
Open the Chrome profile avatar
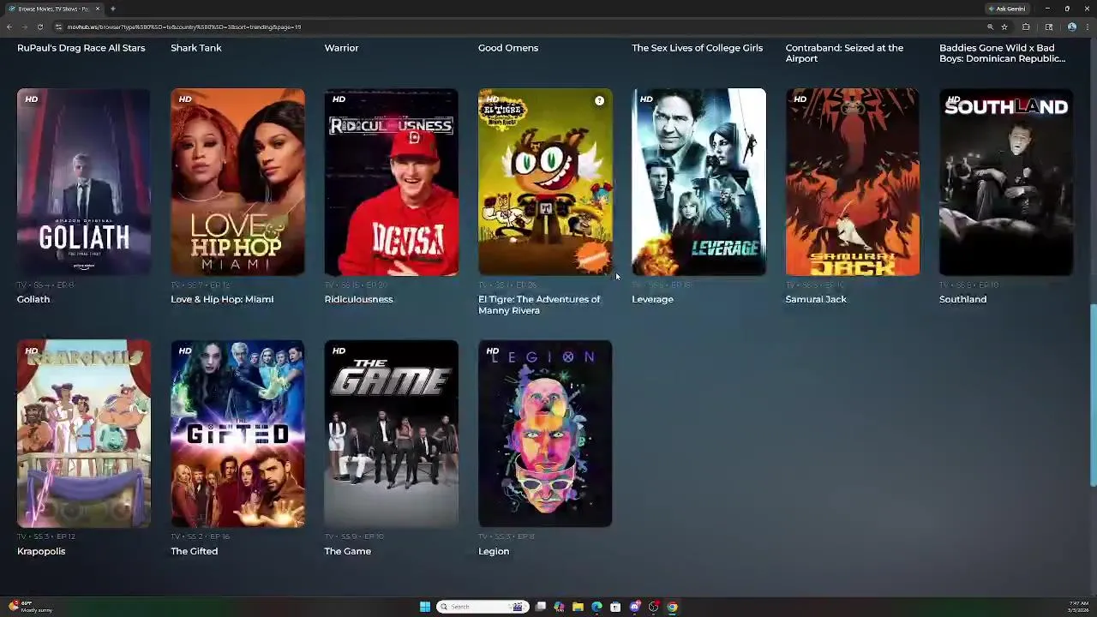1071,27
